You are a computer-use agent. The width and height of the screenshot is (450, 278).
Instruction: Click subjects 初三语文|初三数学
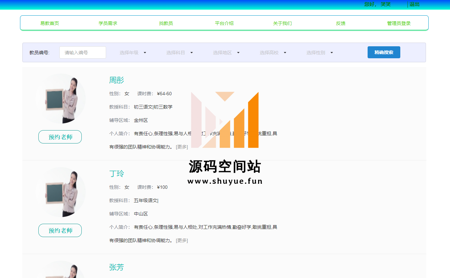click(x=153, y=107)
